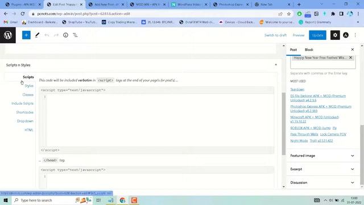Open Windows Start menu
The height and width of the screenshot is (205, 364).
[x=6, y=200]
